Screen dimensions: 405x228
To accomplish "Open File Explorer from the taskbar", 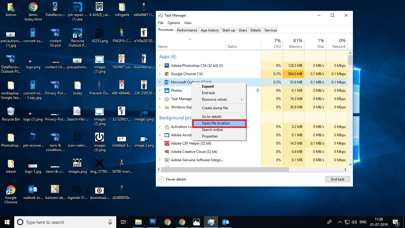I will point(138,222).
